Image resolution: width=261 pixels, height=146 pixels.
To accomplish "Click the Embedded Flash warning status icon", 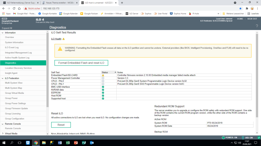I will pyautogui.click(x=103, y=75).
